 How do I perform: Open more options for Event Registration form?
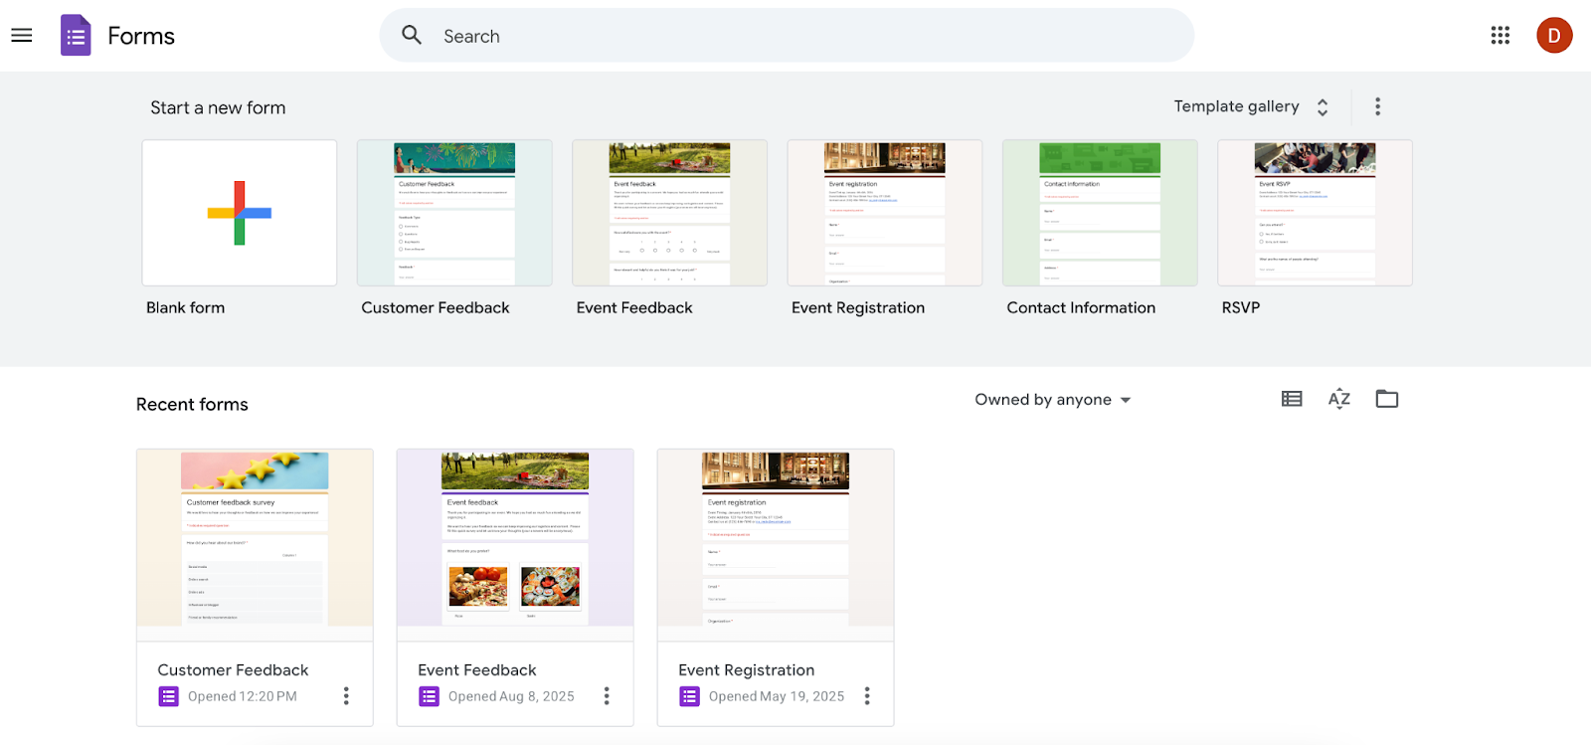(867, 696)
